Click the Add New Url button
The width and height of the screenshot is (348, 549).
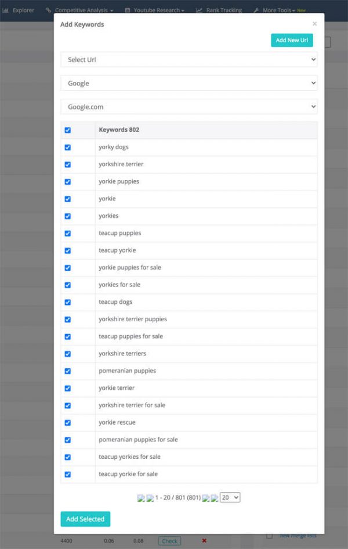click(x=292, y=40)
